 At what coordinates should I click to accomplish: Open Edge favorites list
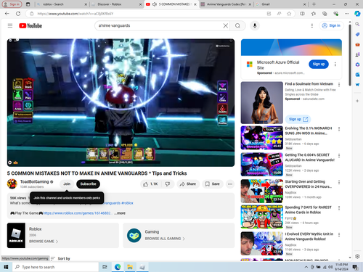(314, 14)
